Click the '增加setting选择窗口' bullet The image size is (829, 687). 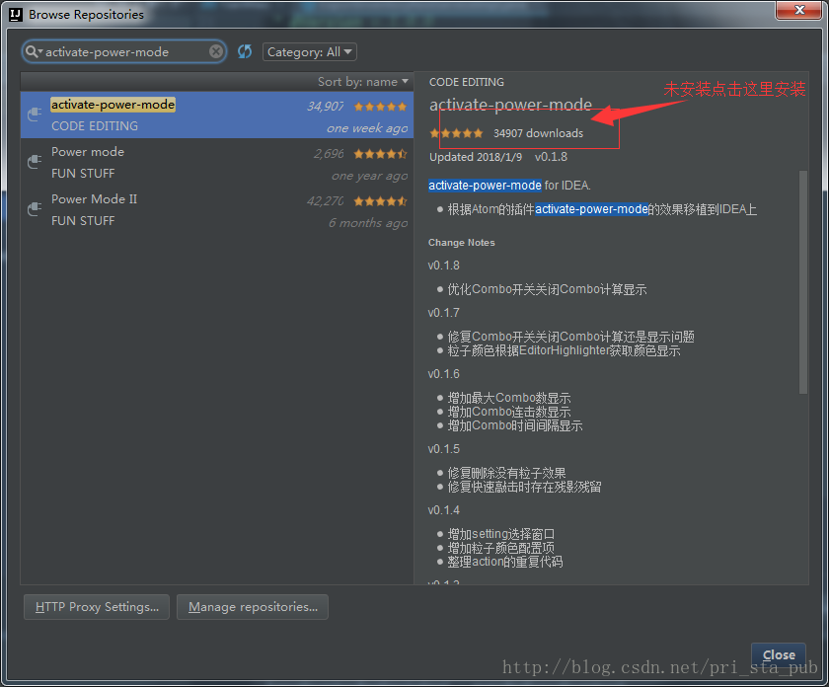coord(501,534)
